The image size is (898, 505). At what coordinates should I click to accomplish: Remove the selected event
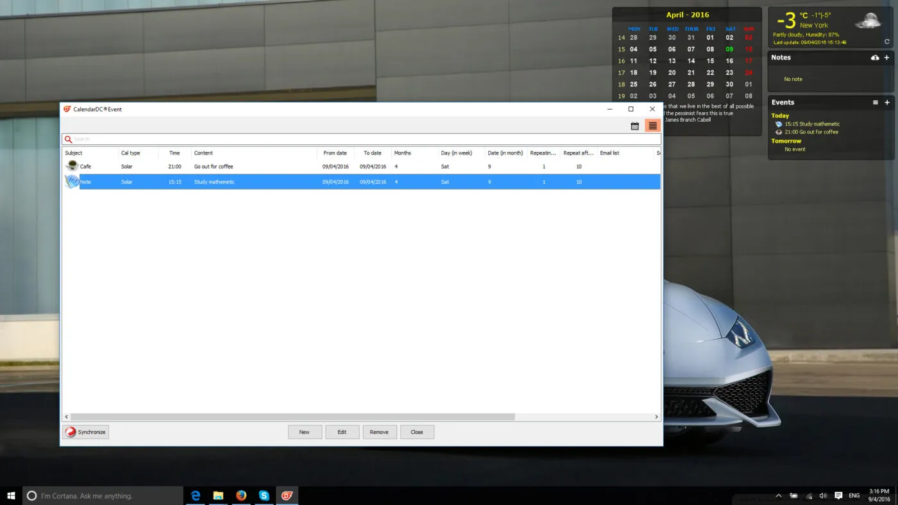pos(379,432)
